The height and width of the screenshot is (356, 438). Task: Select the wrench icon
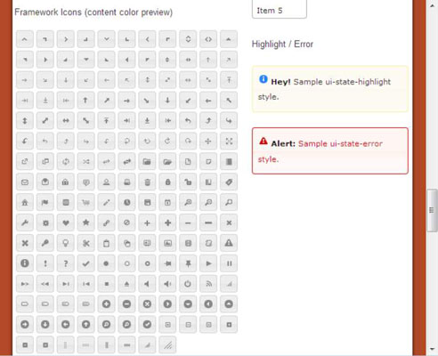pos(25,222)
